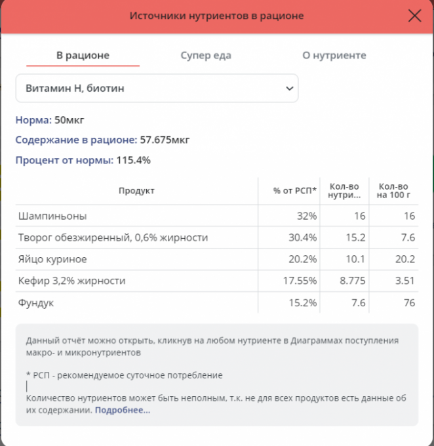Sort by the Продукт column header

[x=136, y=190]
